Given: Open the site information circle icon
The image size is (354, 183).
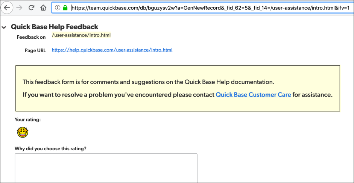Looking at the screenshot, I should click(x=58, y=8).
